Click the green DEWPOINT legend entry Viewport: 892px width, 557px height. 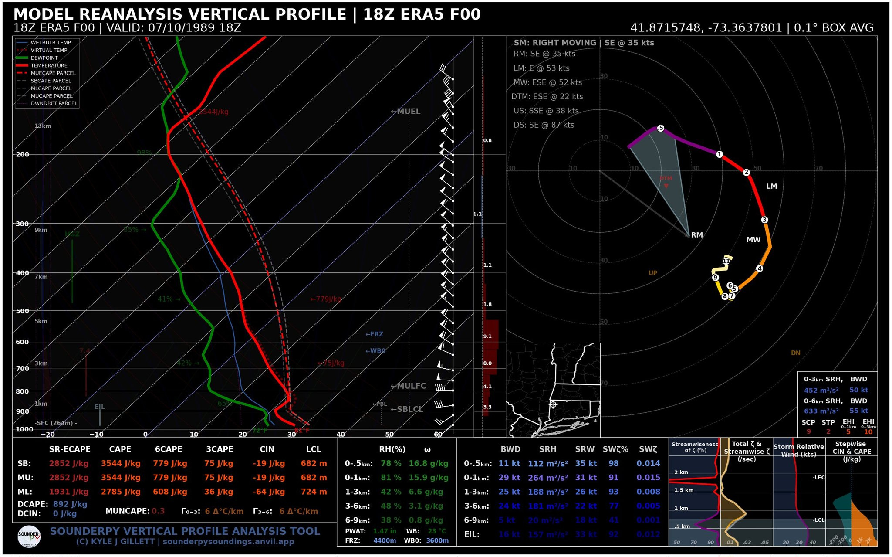coord(44,58)
